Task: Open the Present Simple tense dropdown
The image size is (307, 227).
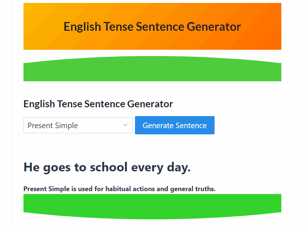Action: point(78,126)
